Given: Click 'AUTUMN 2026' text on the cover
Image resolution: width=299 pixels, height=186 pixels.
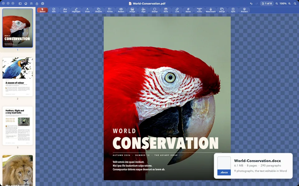Looking at the screenshot, I should point(121,155).
